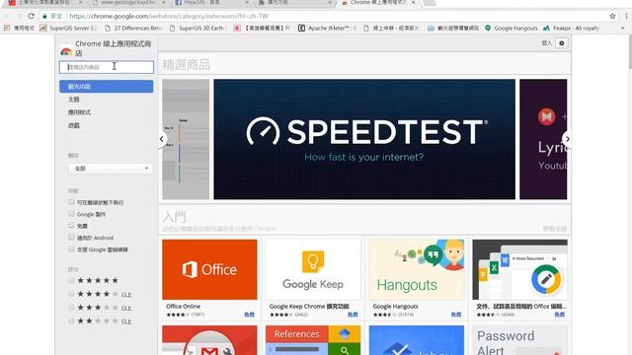The image size is (632, 355).
Task: Click the Lyrics banner on the right
Action: coord(543,139)
